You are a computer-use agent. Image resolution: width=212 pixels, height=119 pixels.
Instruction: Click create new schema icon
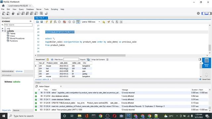[x=19, y=13]
